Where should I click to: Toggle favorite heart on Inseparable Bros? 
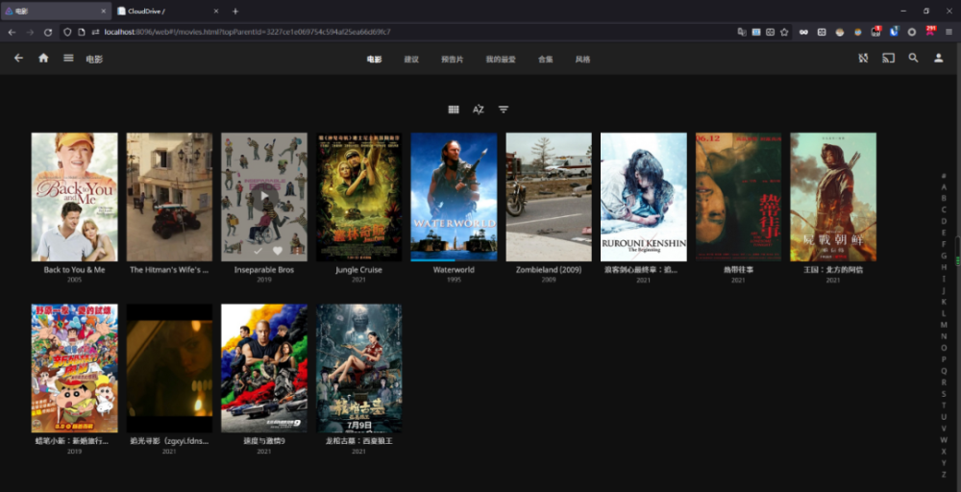point(277,250)
